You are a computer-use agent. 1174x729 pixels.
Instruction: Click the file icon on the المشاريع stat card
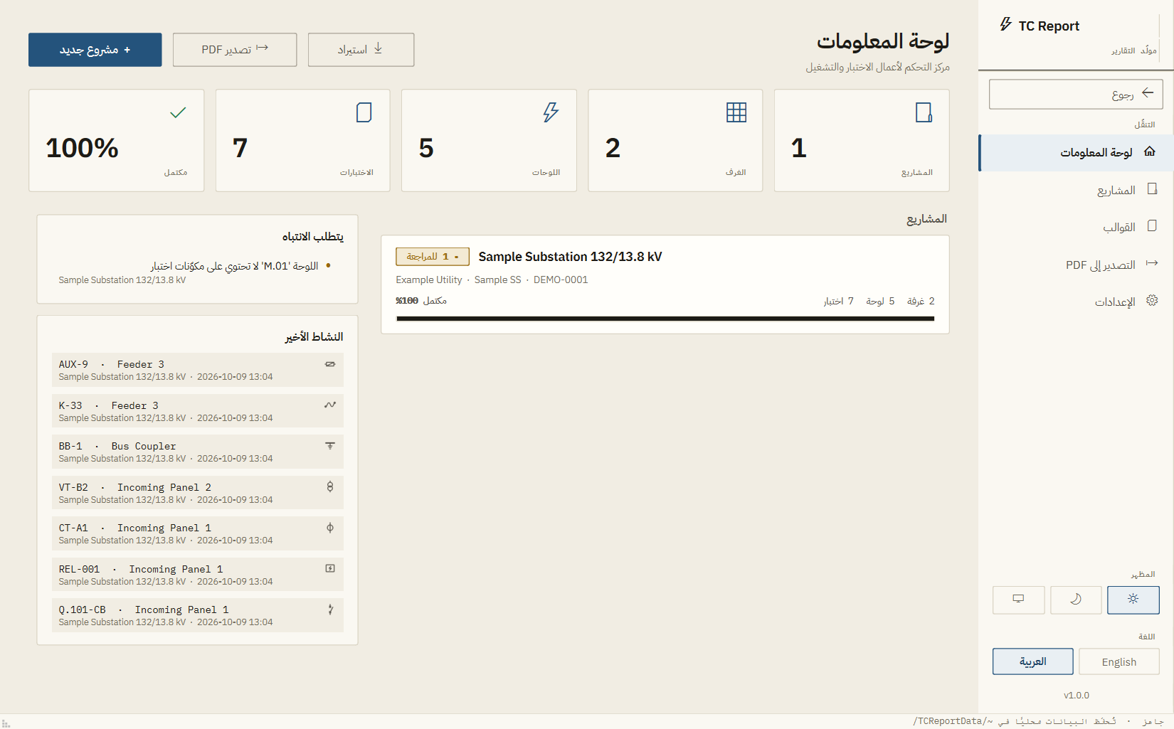(x=924, y=112)
